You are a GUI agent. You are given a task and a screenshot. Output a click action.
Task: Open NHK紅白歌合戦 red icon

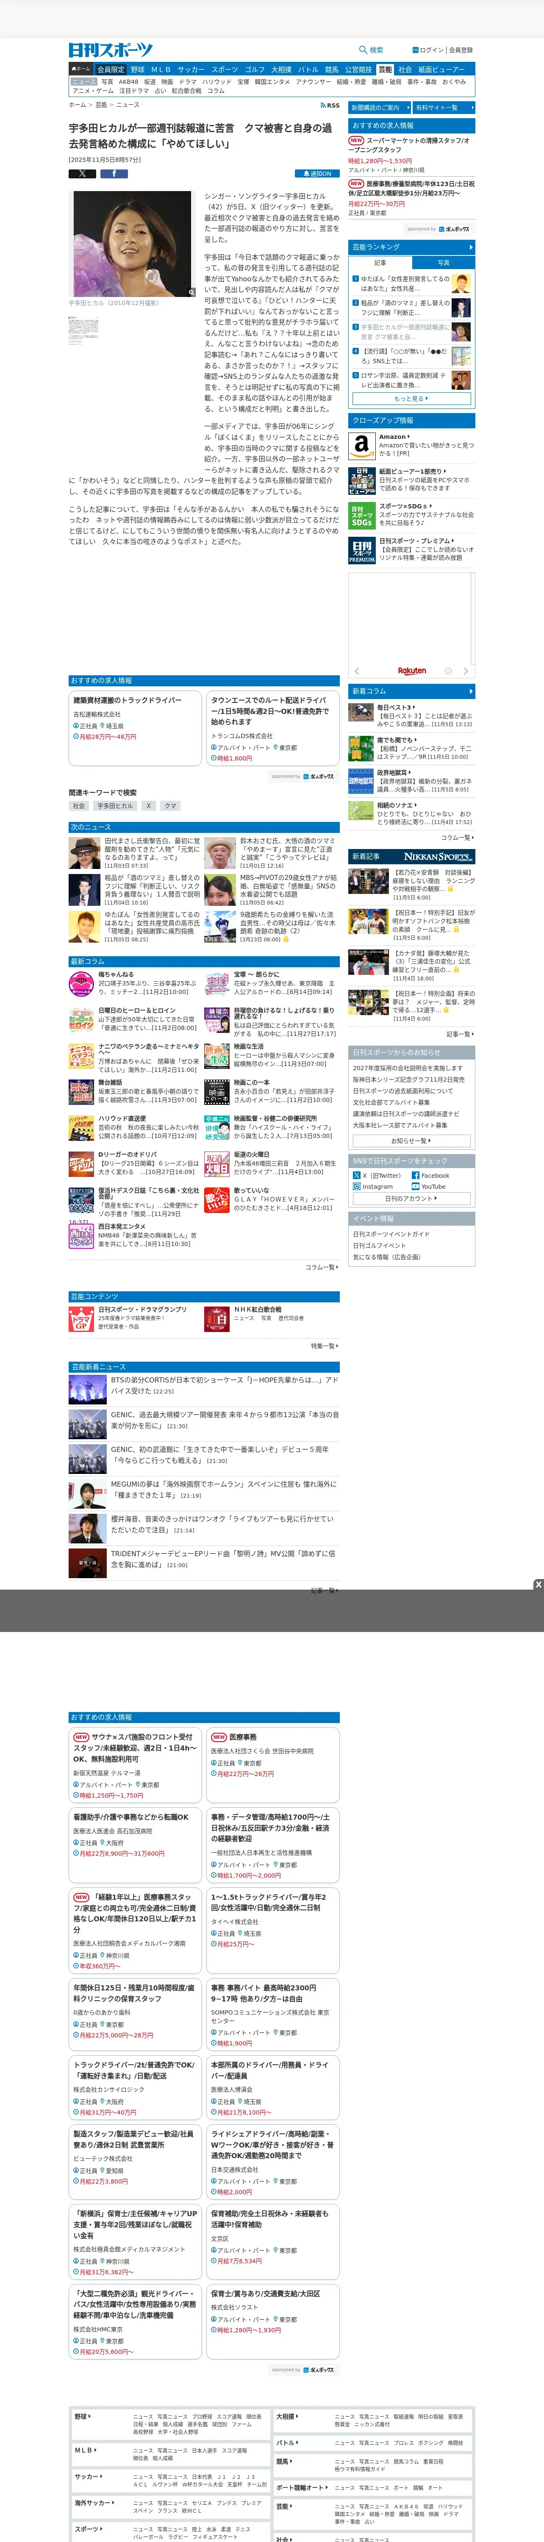click(217, 1318)
